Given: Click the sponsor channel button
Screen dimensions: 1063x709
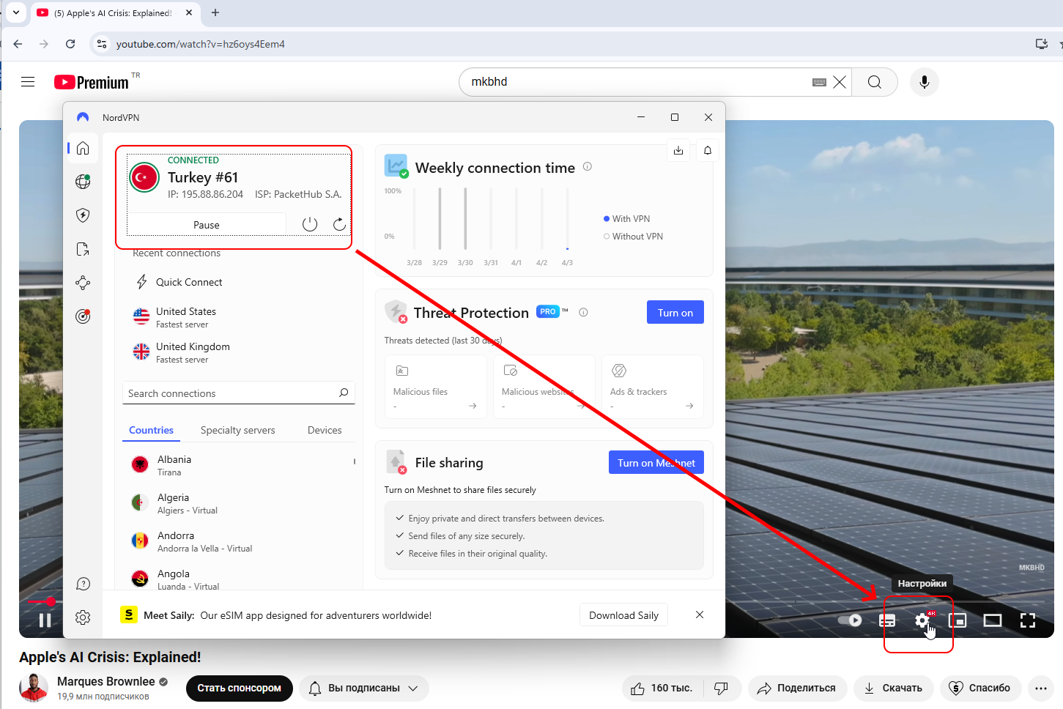Looking at the screenshot, I should coord(239,688).
